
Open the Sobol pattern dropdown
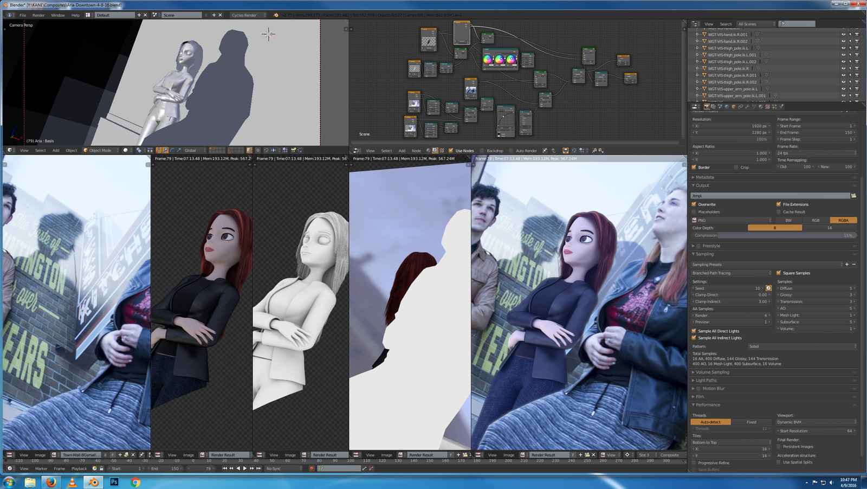point(802,346)
